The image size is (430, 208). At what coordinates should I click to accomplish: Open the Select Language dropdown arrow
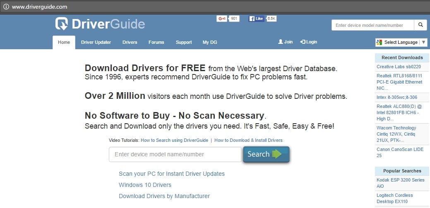click(423, 42)
